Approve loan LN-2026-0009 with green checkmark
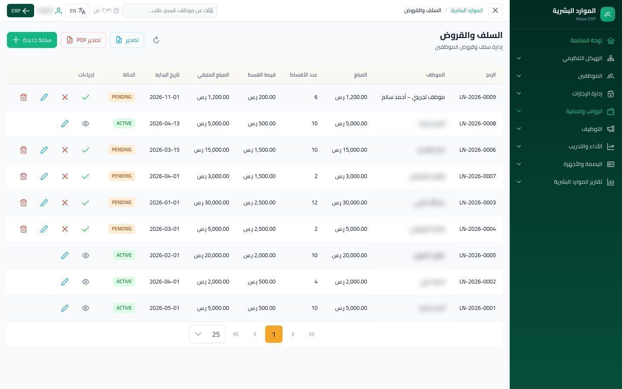 coord(86,97)
